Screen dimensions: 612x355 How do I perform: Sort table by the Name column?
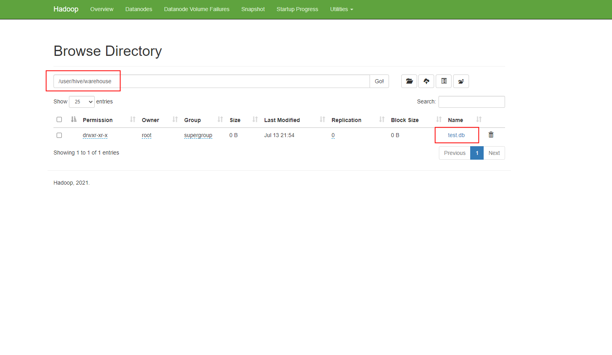pyautogui.click(x=456, y=120)
